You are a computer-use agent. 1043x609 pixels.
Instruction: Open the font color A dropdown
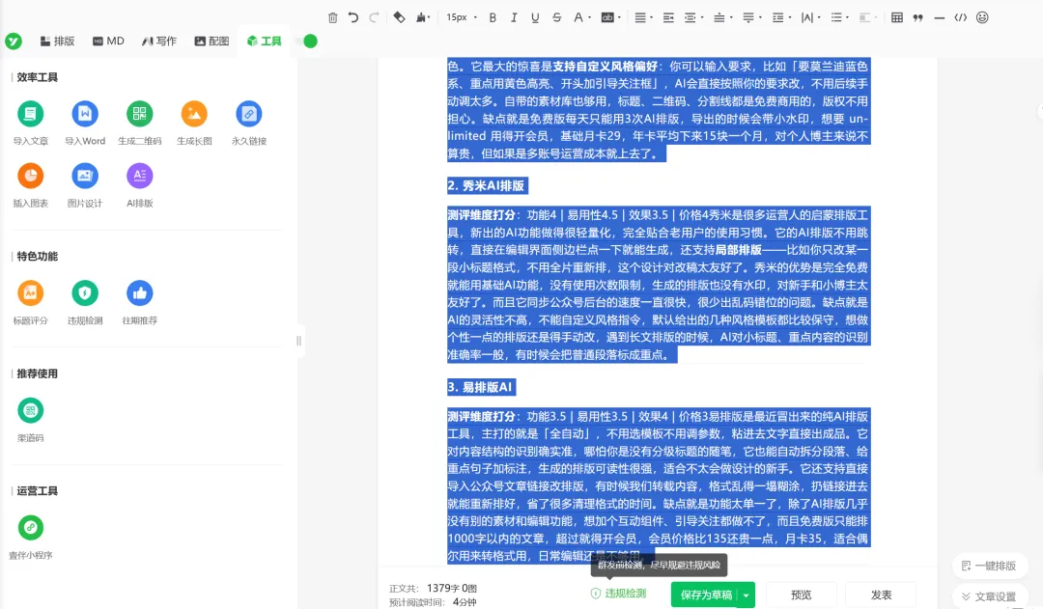(581, 18)
